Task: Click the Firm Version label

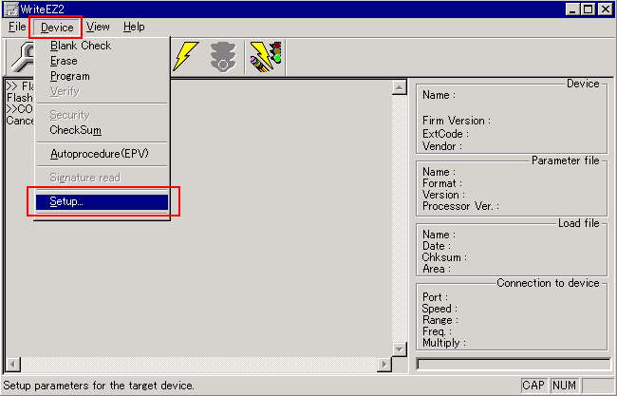Action: (x=457, y=121)
